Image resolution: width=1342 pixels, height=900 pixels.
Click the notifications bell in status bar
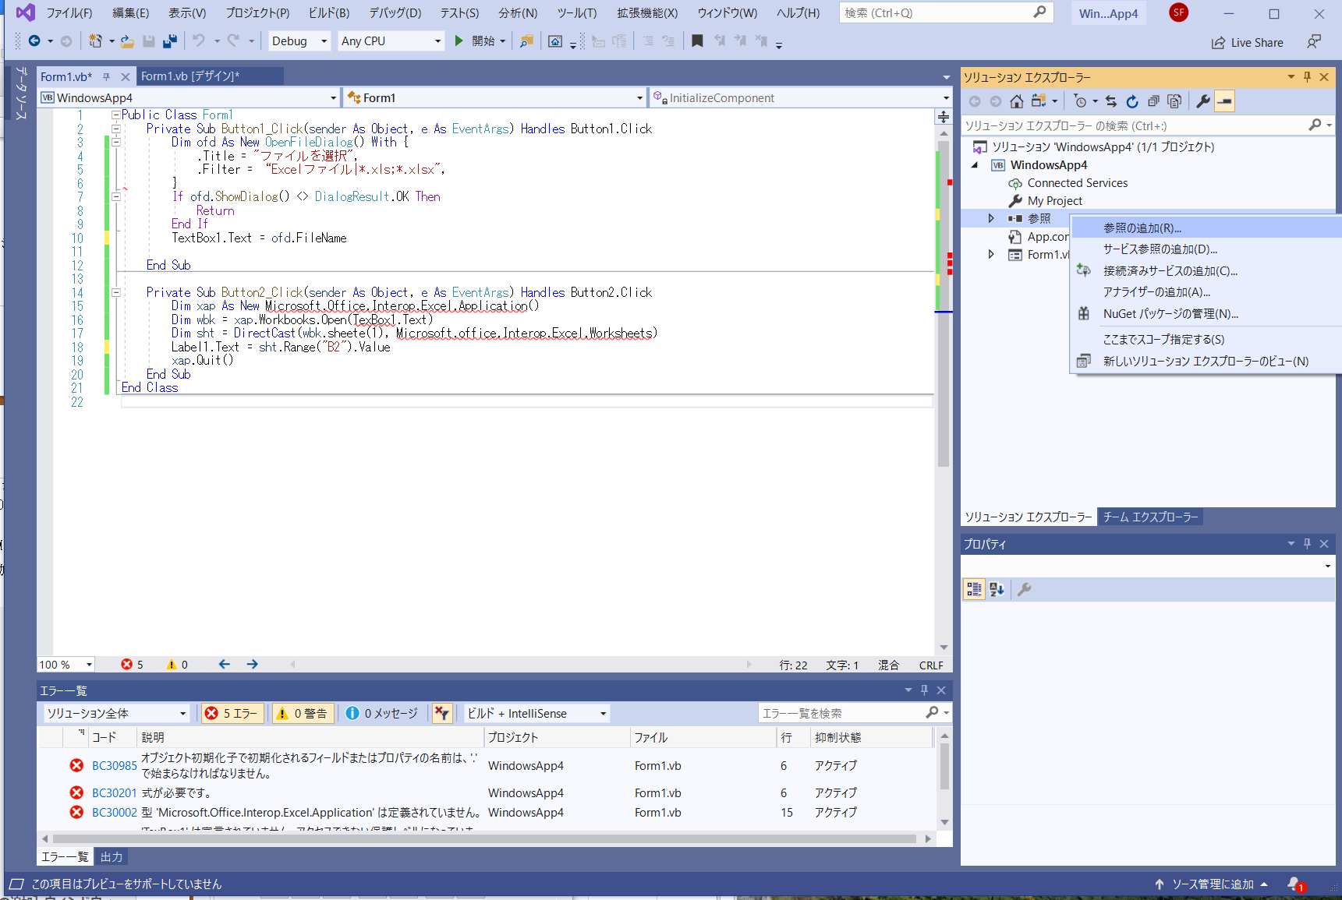pos(1295,884)
